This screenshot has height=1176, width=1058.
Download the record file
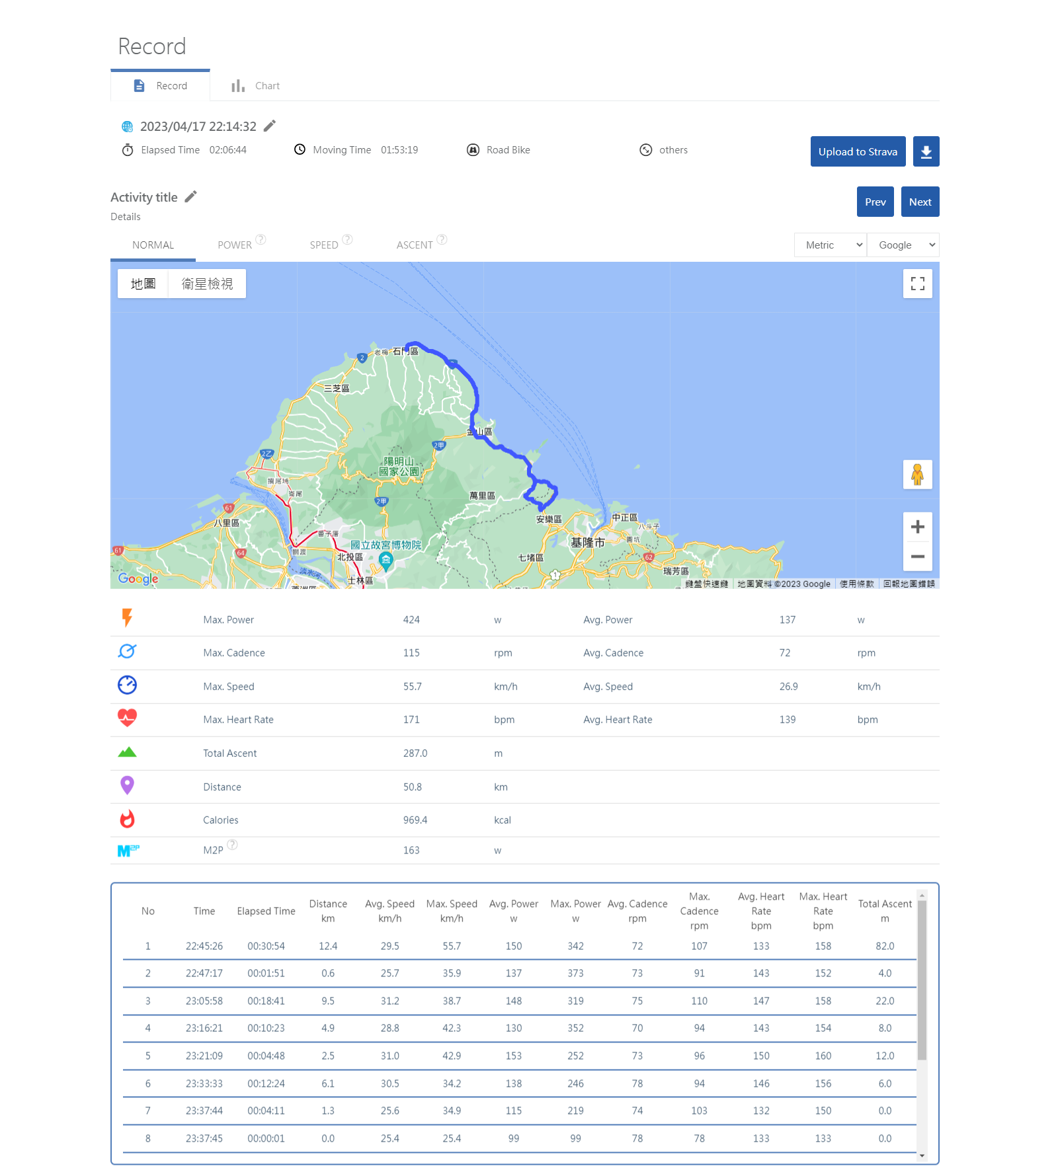coord(926,151)
